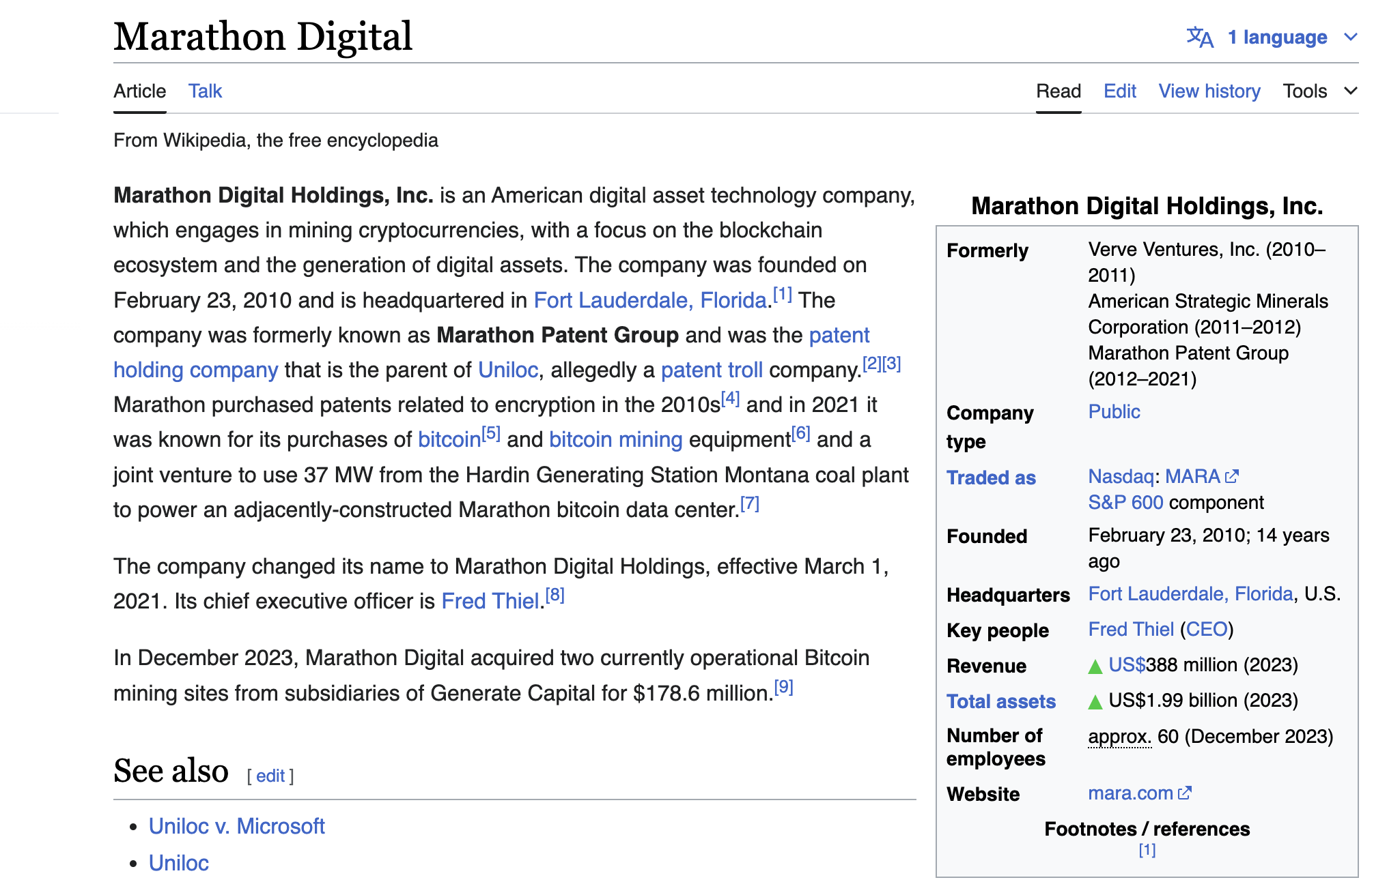Image resolution: width=1374 pixels, height=895 pixels.
Task: Click the green revenue increase triangle
Action: (1095, 666)
